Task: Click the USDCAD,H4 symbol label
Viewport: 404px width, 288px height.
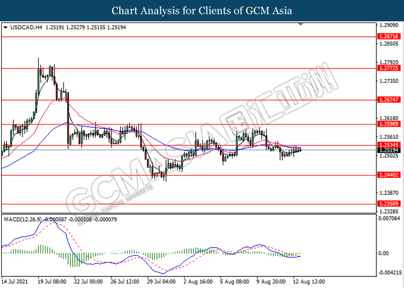Action: (x=26, y=27)
